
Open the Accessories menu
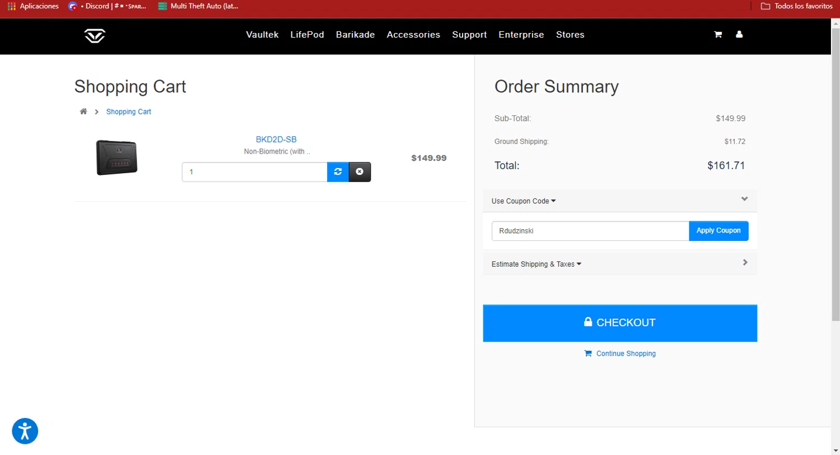413,35
